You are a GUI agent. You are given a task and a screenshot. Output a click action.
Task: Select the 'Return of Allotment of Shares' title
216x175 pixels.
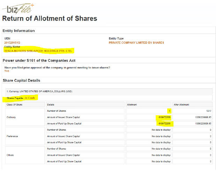50,19
